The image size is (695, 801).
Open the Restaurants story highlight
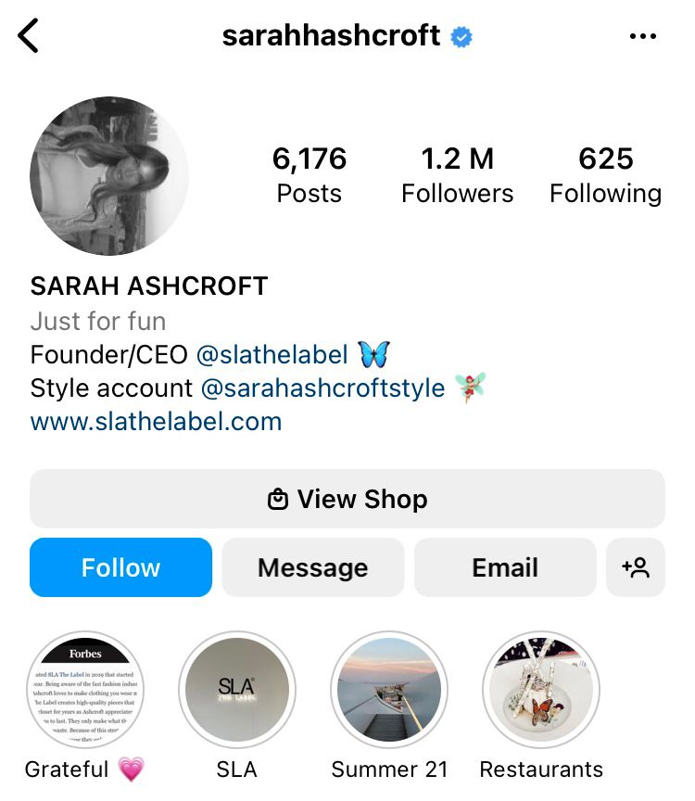coord(541,690)
